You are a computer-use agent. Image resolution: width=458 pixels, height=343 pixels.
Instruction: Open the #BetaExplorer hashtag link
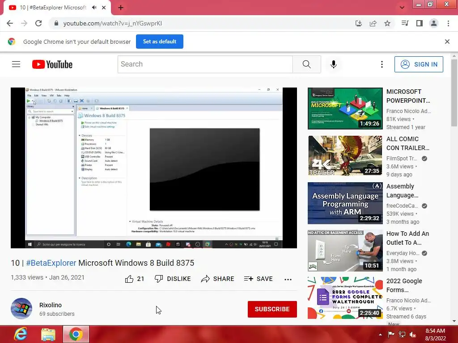coord(51,263)
